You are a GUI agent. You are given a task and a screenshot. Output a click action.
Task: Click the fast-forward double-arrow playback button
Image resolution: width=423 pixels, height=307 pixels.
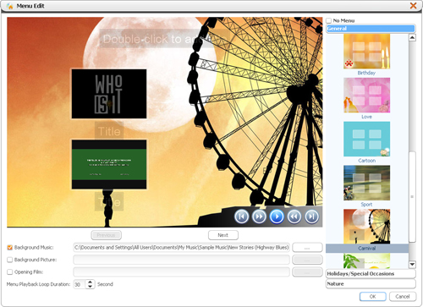tap(259, 217)
